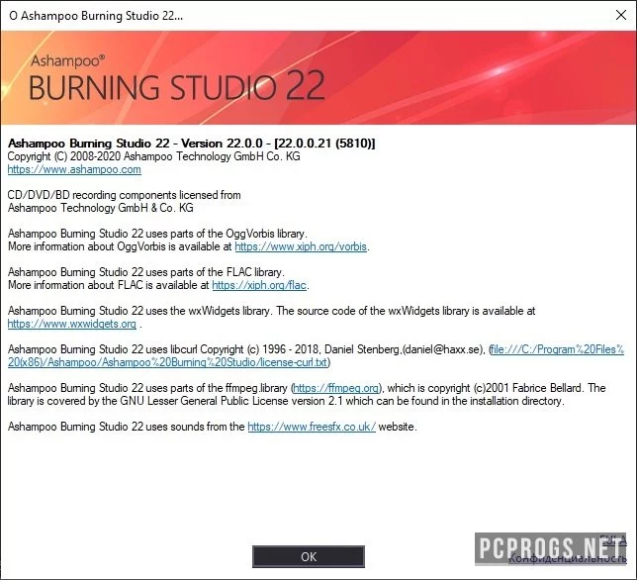
Task: Click the 'uses parts of the FLAC library' text
Action: tap(214, 272)
